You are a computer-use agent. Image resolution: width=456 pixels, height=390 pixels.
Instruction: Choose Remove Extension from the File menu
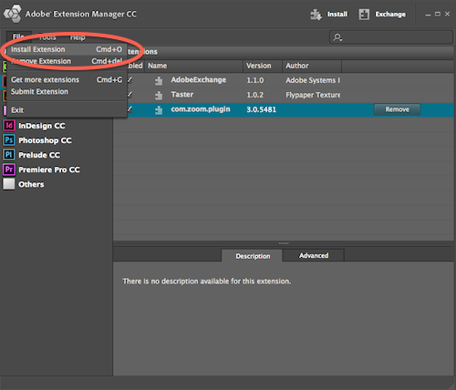pos(67,61)
